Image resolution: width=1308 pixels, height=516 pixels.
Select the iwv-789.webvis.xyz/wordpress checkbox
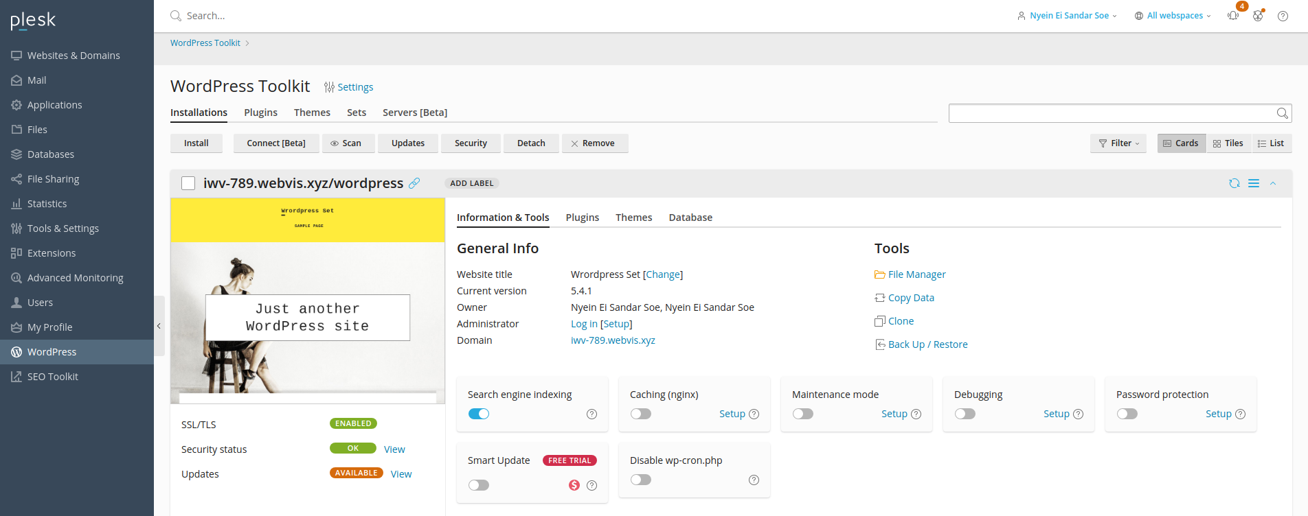pyautogui.click(x=188, y=183)
